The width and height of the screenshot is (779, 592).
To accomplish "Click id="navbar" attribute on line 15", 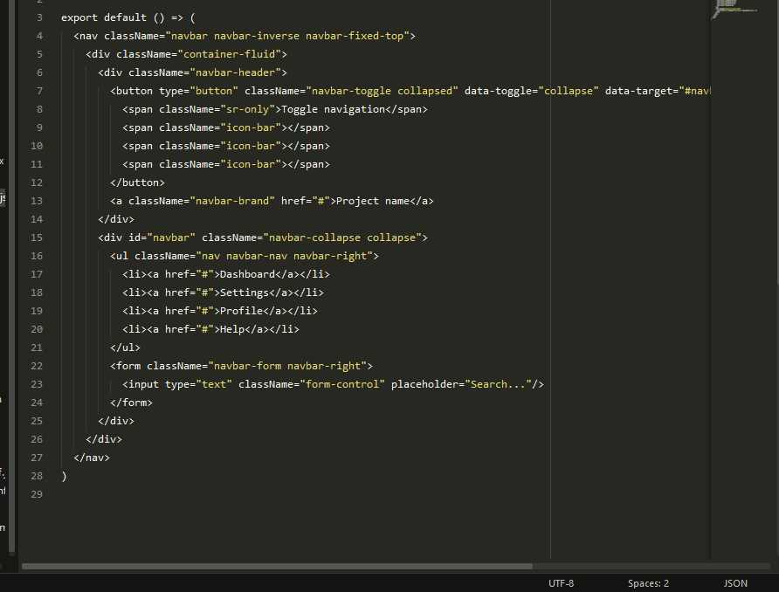I will click(x=162, y=237).
